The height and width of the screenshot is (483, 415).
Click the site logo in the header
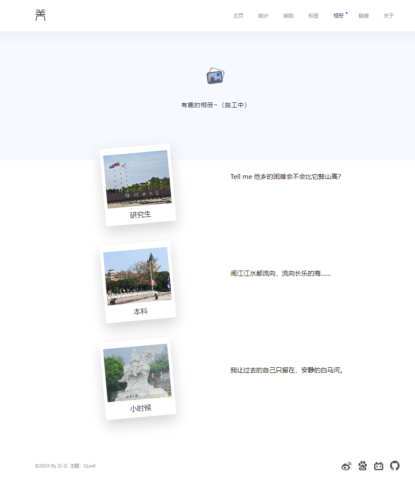pyautogui.click(x=40, y=15)
